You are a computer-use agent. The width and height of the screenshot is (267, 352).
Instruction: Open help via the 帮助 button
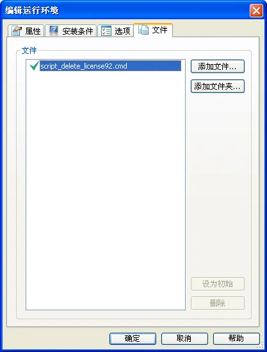pyautogui.click(x=236, y=339)
